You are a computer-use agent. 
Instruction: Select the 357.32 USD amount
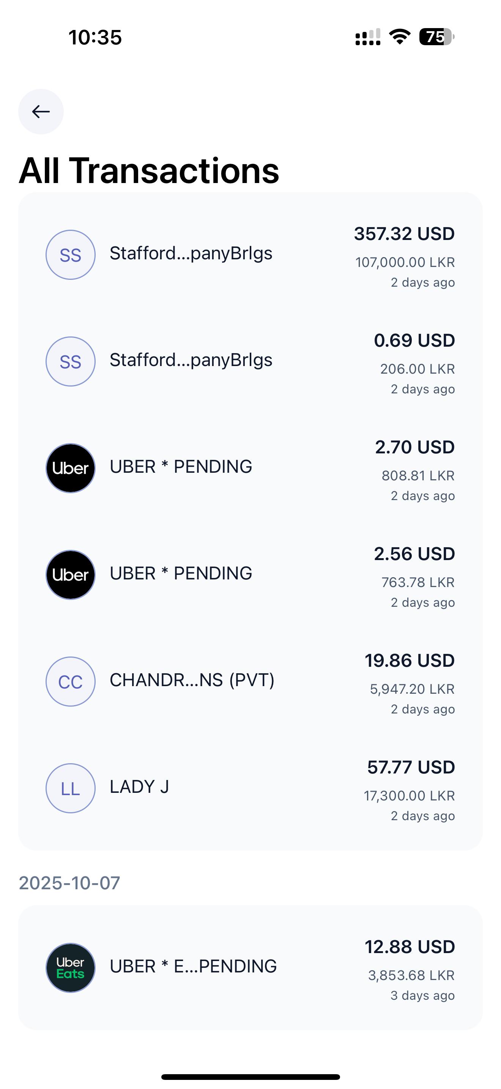click(404, 234)
